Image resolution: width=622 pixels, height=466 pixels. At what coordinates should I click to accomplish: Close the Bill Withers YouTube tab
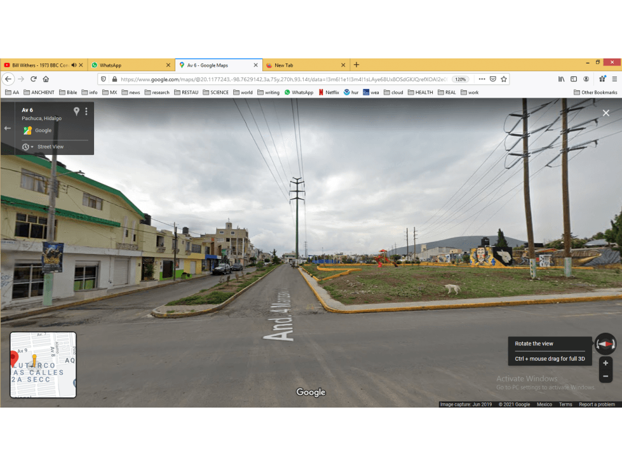[x=81, y=65]
